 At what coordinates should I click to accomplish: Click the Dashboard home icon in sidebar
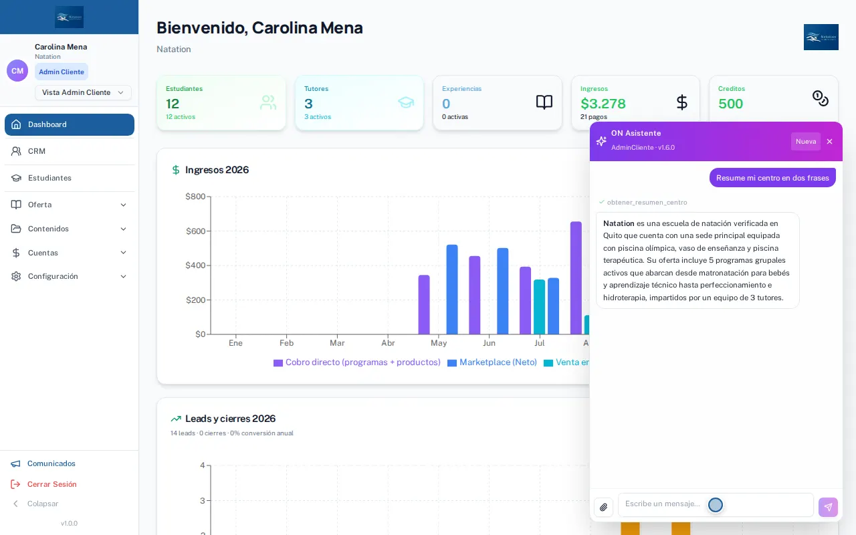pos(16,124)
